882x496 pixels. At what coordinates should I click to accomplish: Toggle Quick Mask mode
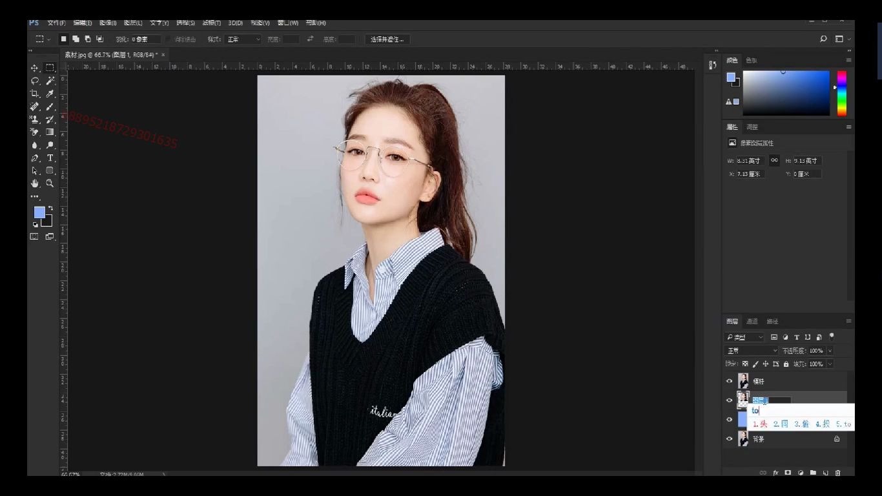coord(34,236)
